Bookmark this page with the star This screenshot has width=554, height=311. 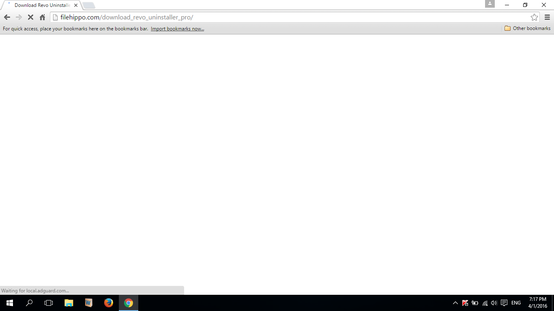[534, 17]
